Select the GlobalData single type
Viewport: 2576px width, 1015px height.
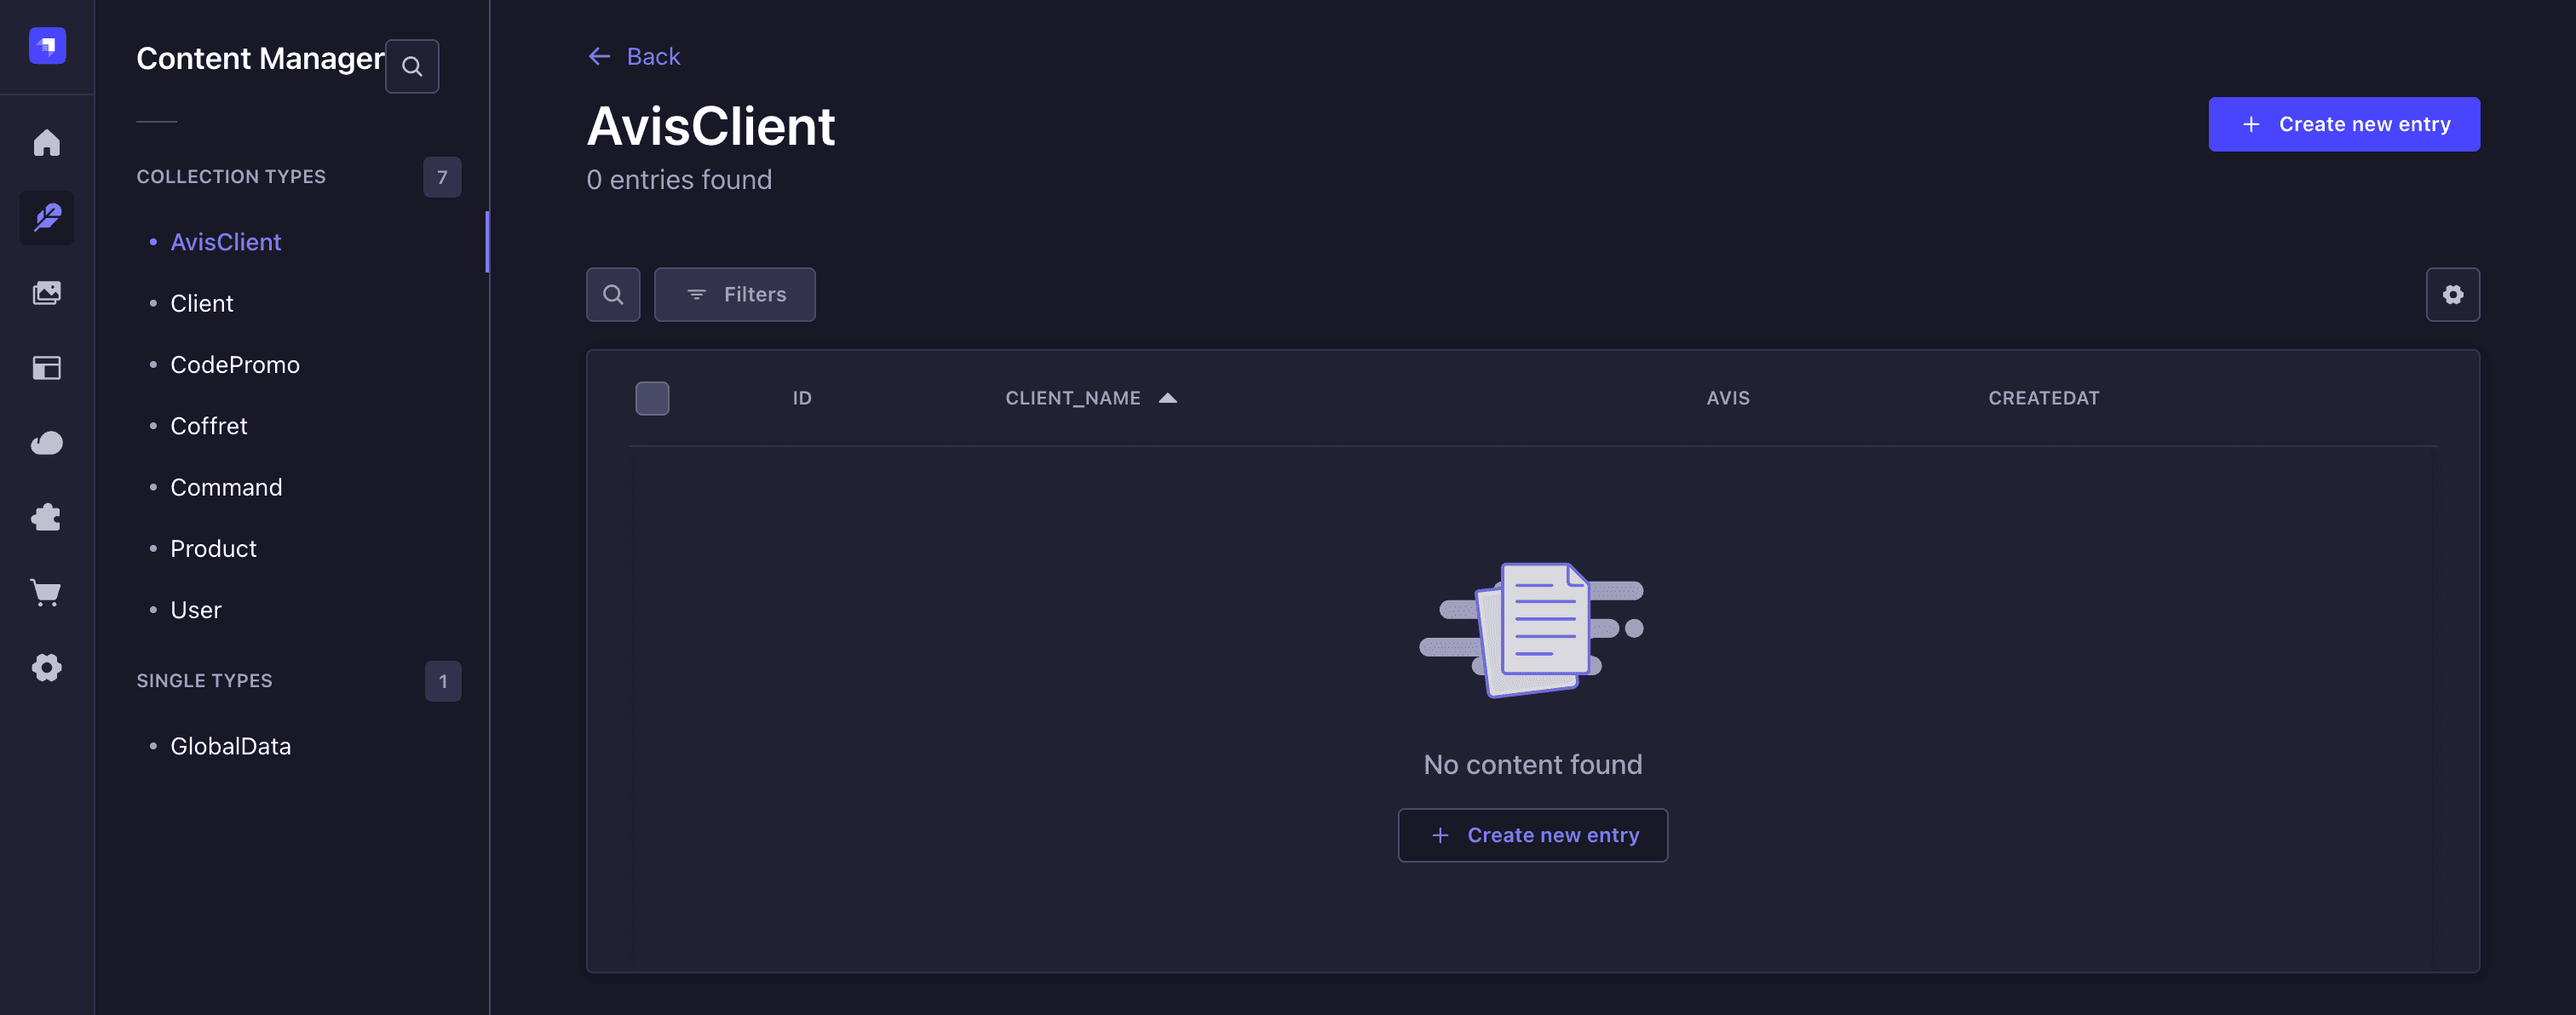(230, 745)
